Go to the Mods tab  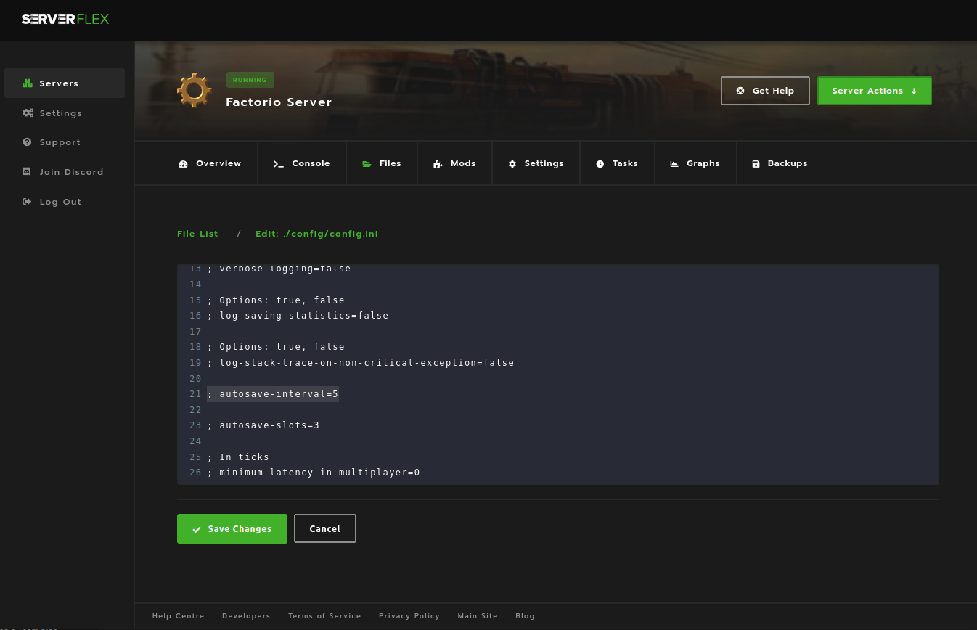tap(454, 163)
